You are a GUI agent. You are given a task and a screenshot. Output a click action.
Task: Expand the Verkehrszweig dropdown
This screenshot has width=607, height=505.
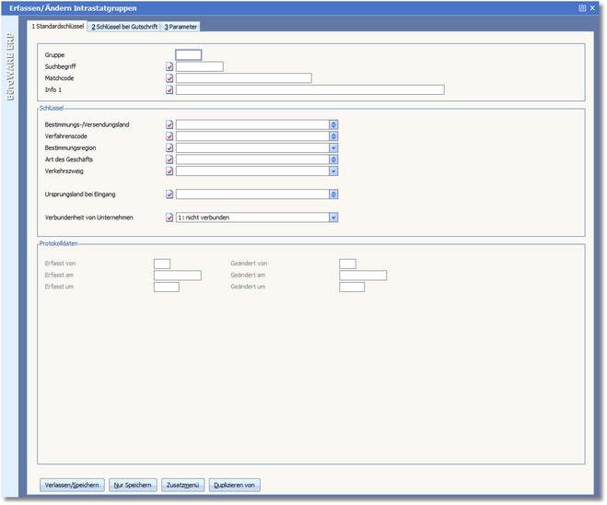(x=333, y=170)
